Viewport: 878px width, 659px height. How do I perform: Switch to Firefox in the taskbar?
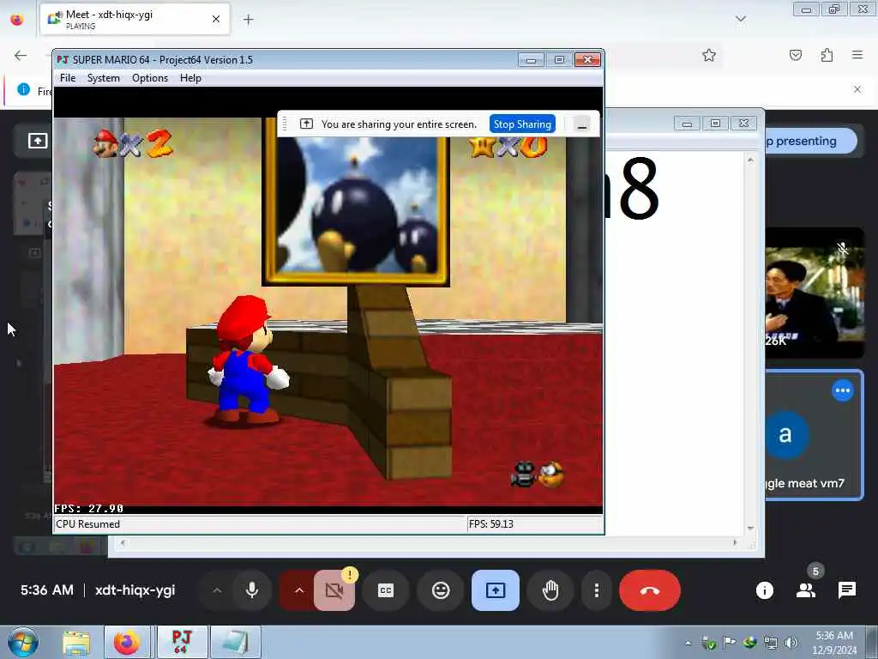(x=127, y=643)
